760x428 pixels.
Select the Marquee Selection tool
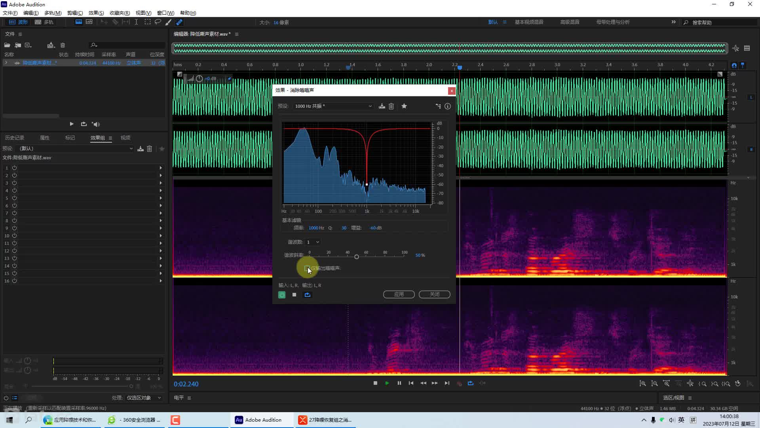click(x=147, y=22)
